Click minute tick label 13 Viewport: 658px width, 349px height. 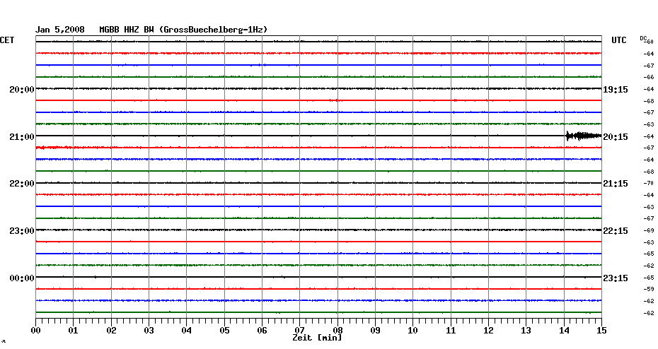click(526, 331)
